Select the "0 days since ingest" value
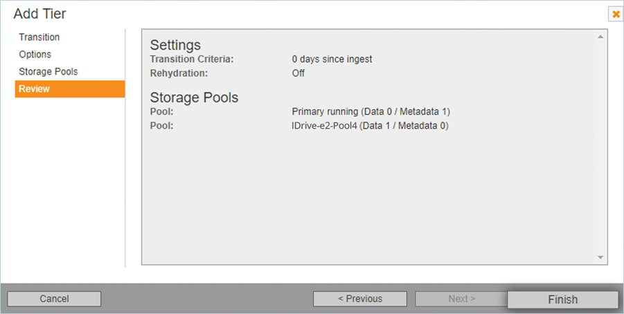 (332, 59)
